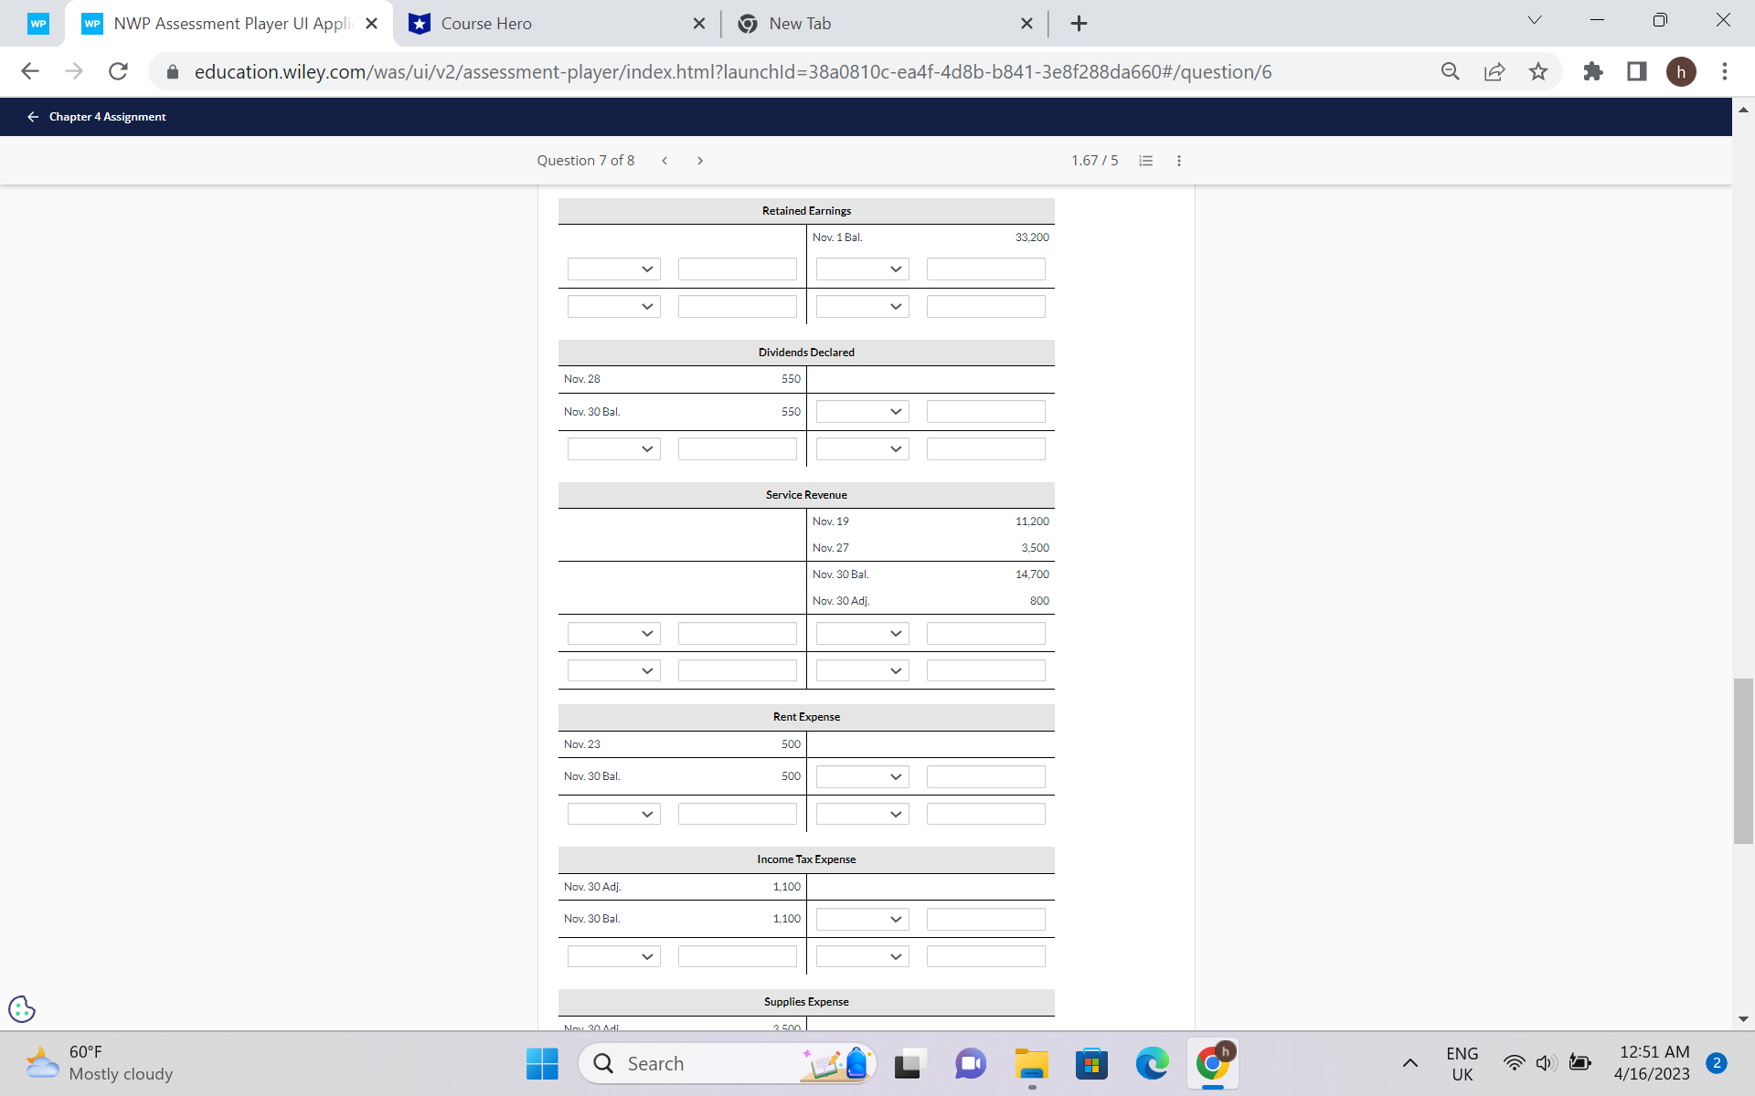Bookmark this page with star icon
1755x1096 pixels.
(1538, 71)
